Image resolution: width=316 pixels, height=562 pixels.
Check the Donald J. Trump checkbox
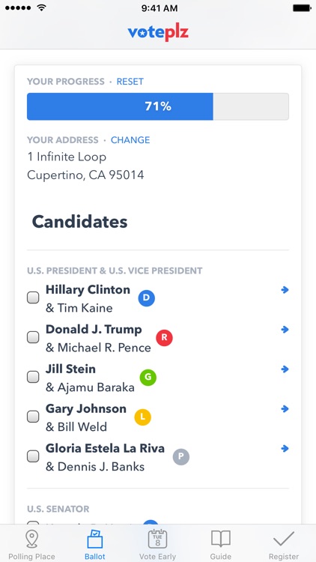33,337
